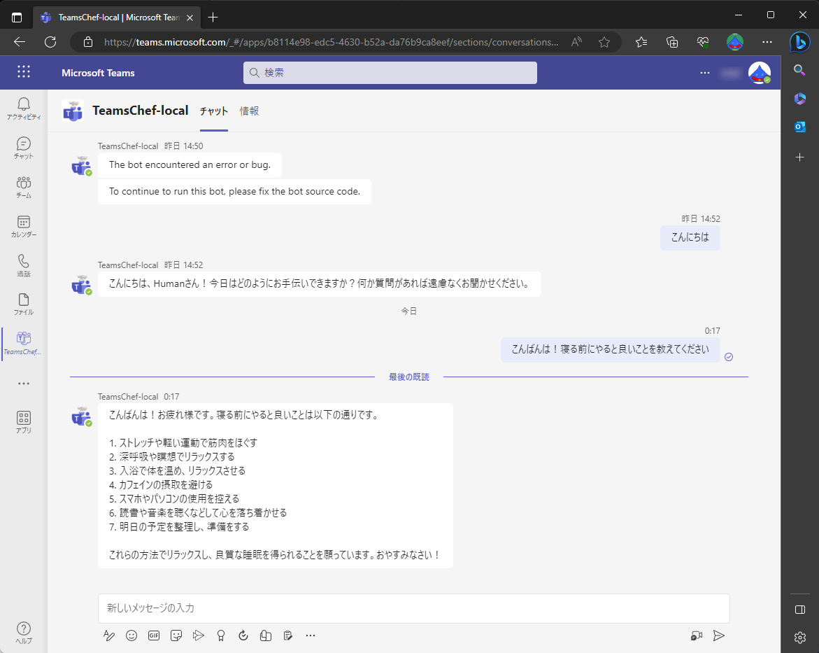This screenshot has height=653, width=819.
Task: Expand more apps with the sidebar ellipsis
Action: click(x=23, y=383)
